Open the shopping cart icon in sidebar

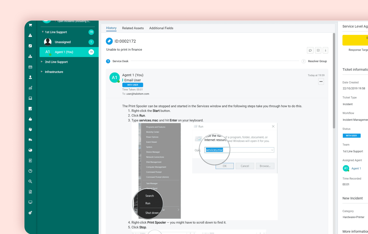tap(30, 25)
